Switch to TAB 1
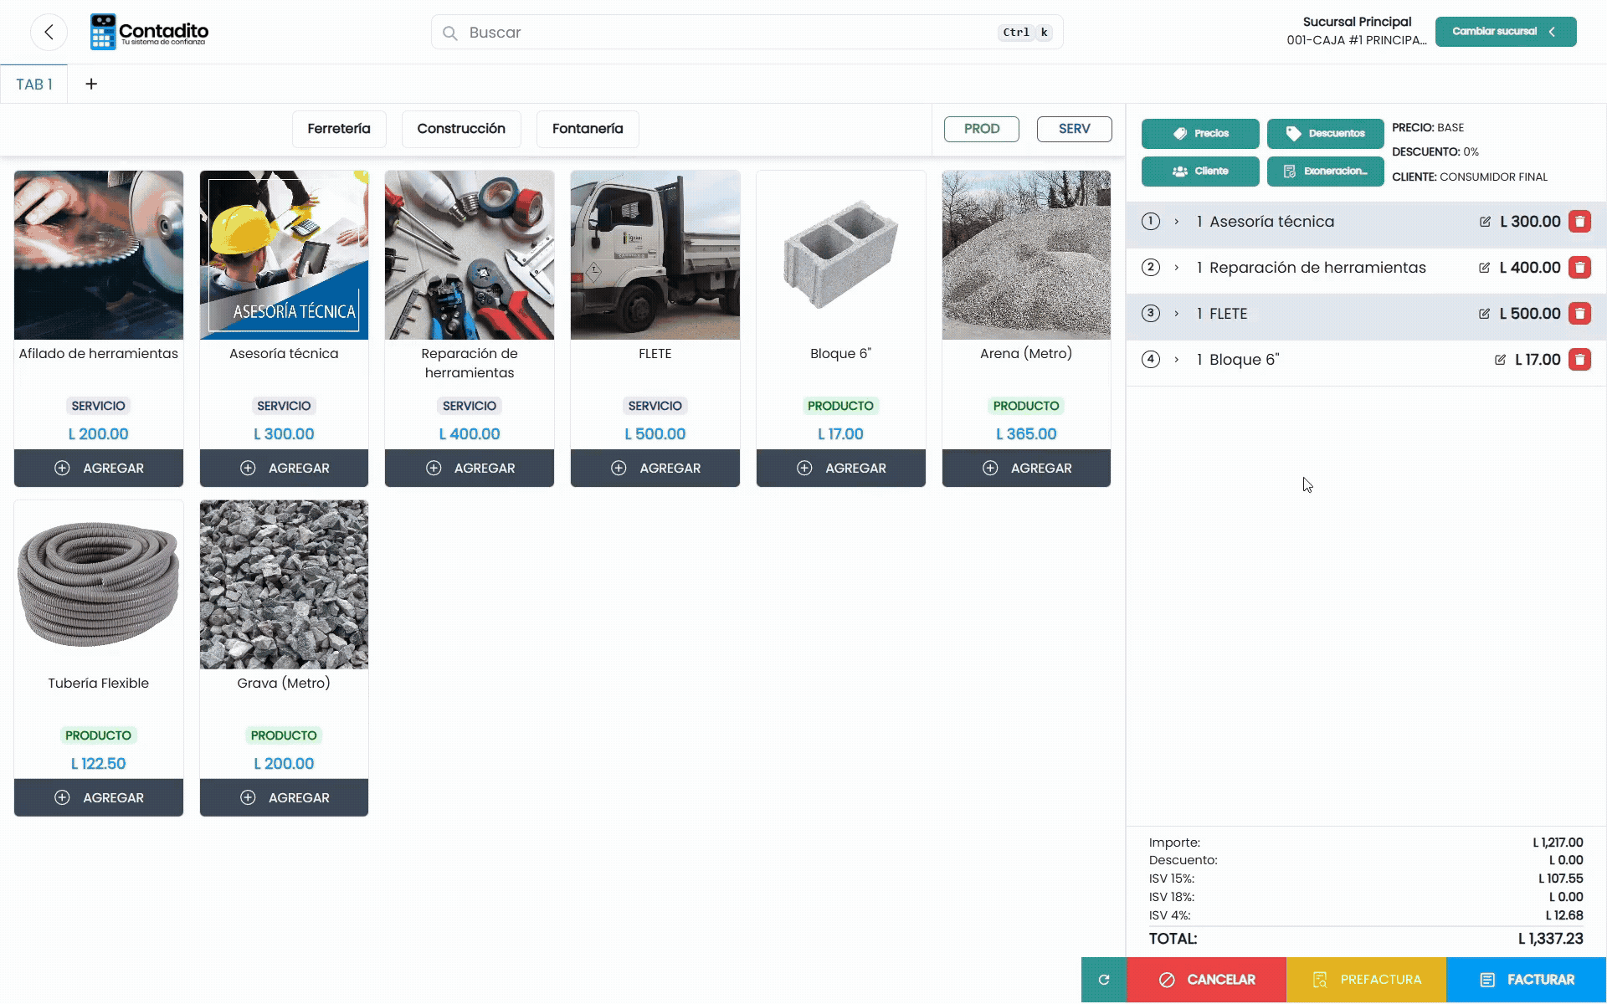The width and height of the screenshot is (1607, 1004). pyautogui.click(x=34, y=85)
